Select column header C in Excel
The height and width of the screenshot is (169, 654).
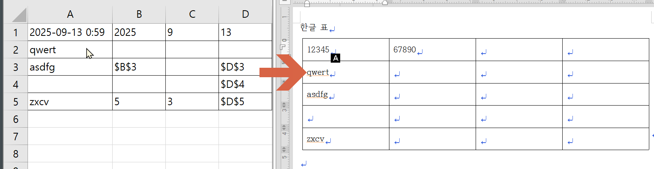point(192,15)
